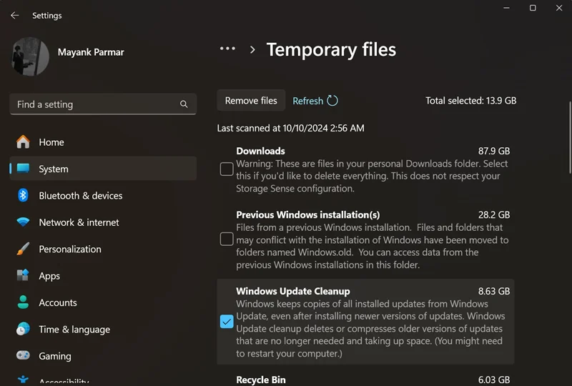Image resolution: width=572 pixels, height=386 pixels.
Task: Open Mayank Parmar profile picture
Action: click(30, 56)
